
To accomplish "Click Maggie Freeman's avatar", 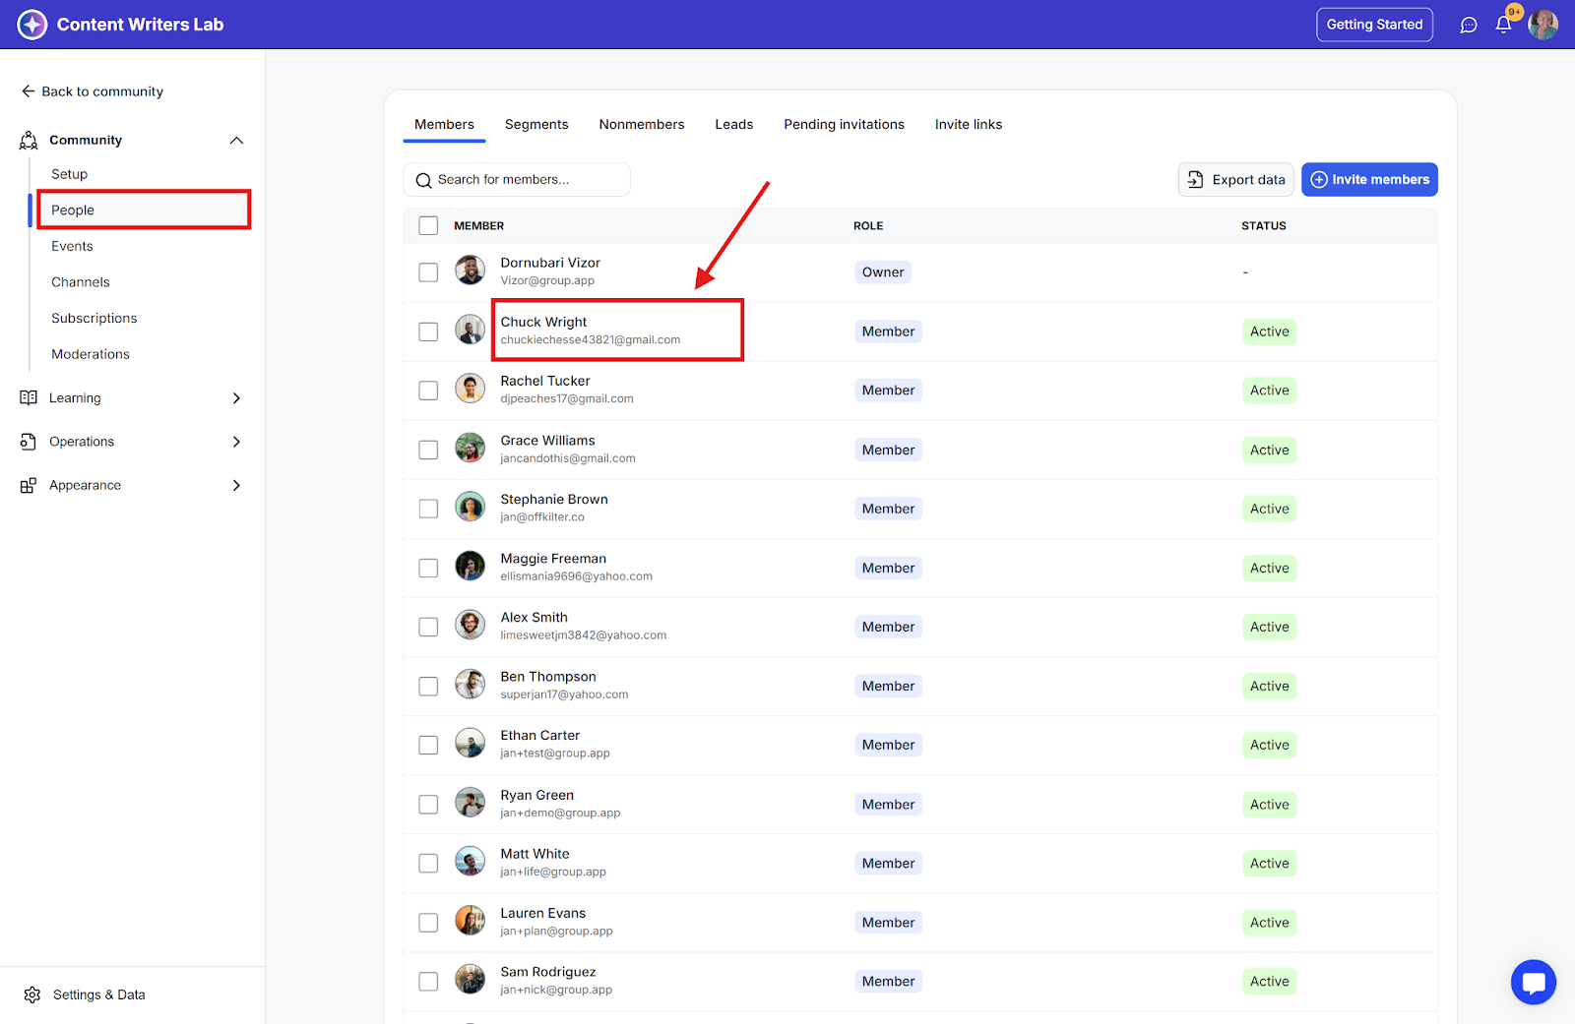I will point(471,566).
